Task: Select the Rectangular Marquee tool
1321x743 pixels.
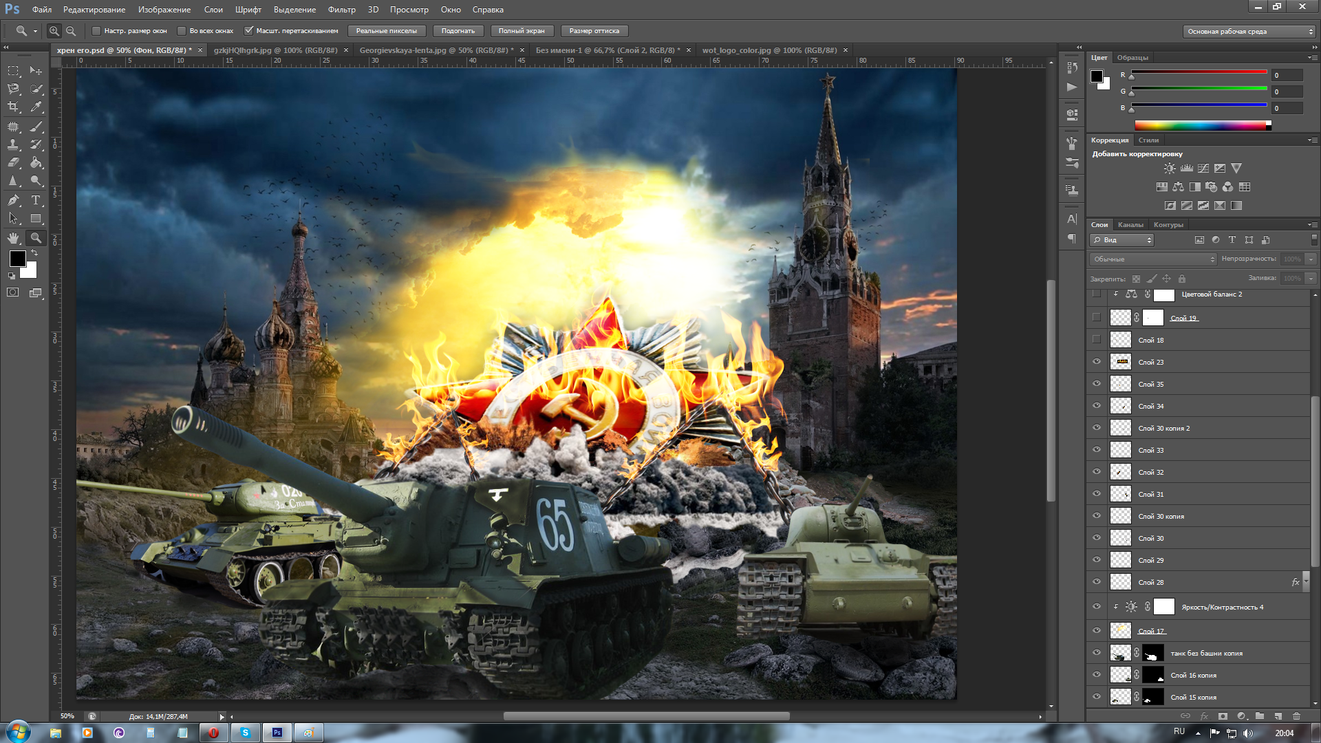Action: coord(13,71)
